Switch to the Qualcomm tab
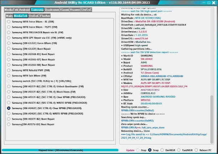The width and height of the screenshot is (218, 154). (x=52, y=10)
